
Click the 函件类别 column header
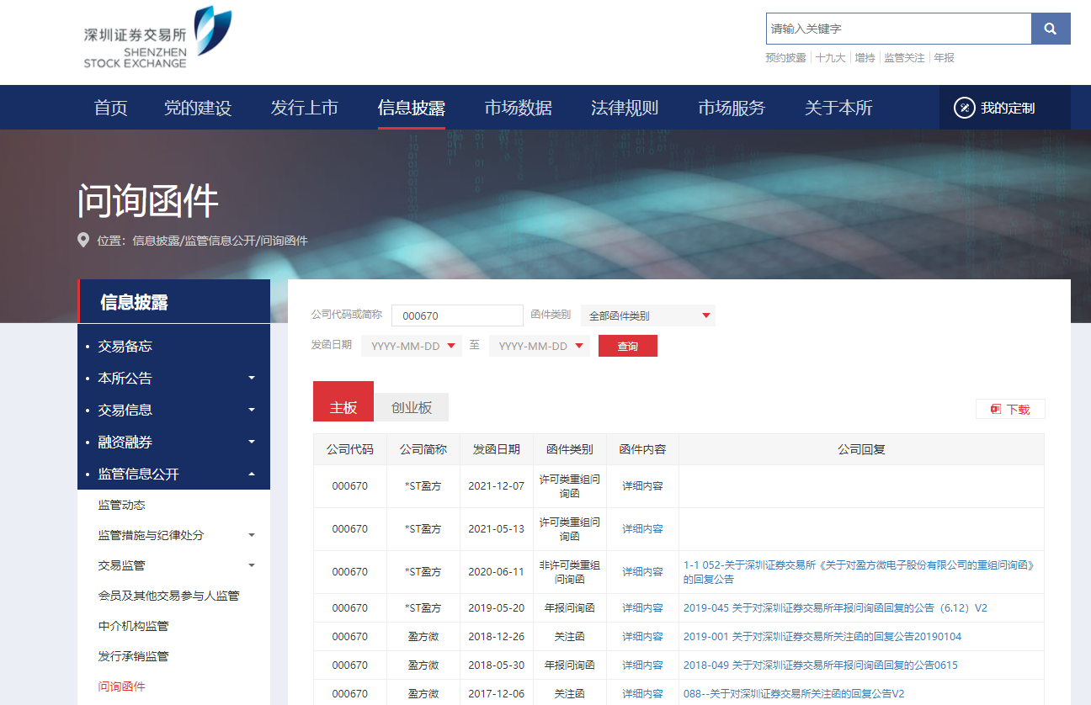tap(570, 449)
